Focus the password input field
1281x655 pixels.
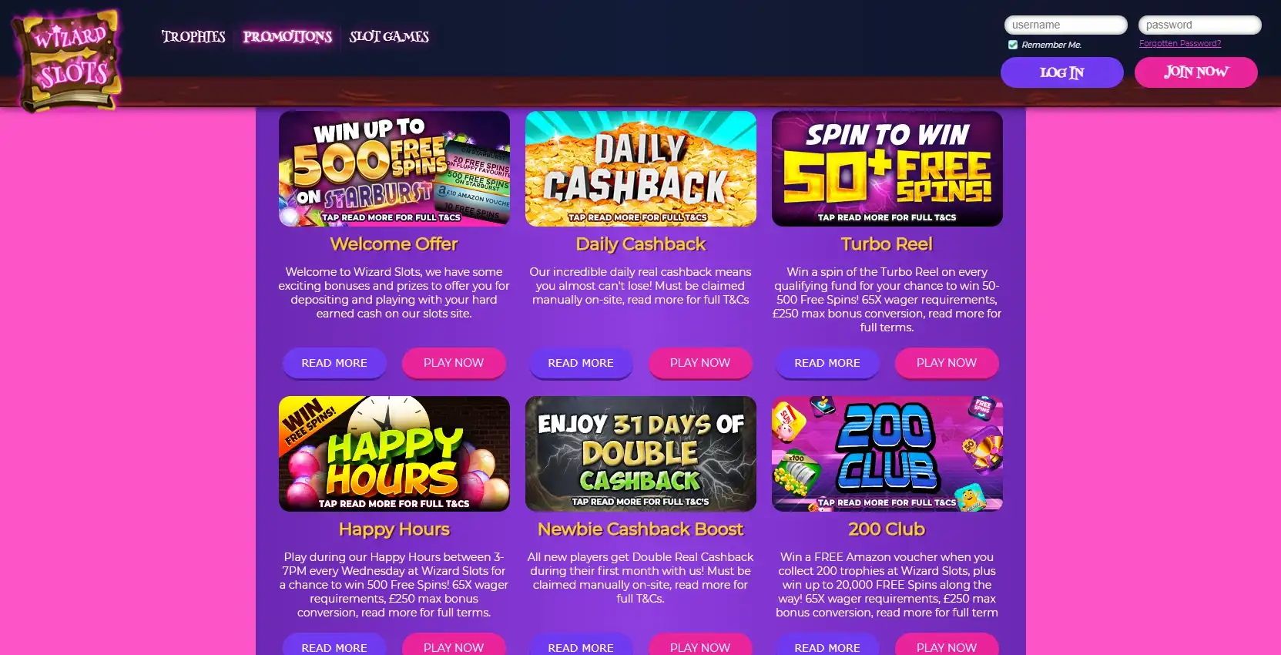pyautogui.click(x=1200, y=25)
